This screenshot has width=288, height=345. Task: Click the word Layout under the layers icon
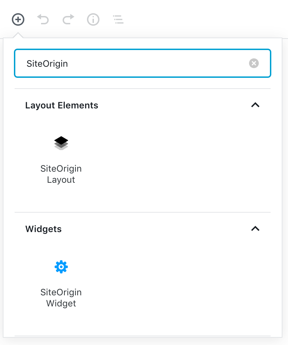pos(61,180)
